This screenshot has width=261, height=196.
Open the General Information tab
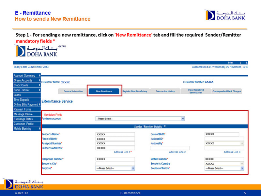click(73, 91)
